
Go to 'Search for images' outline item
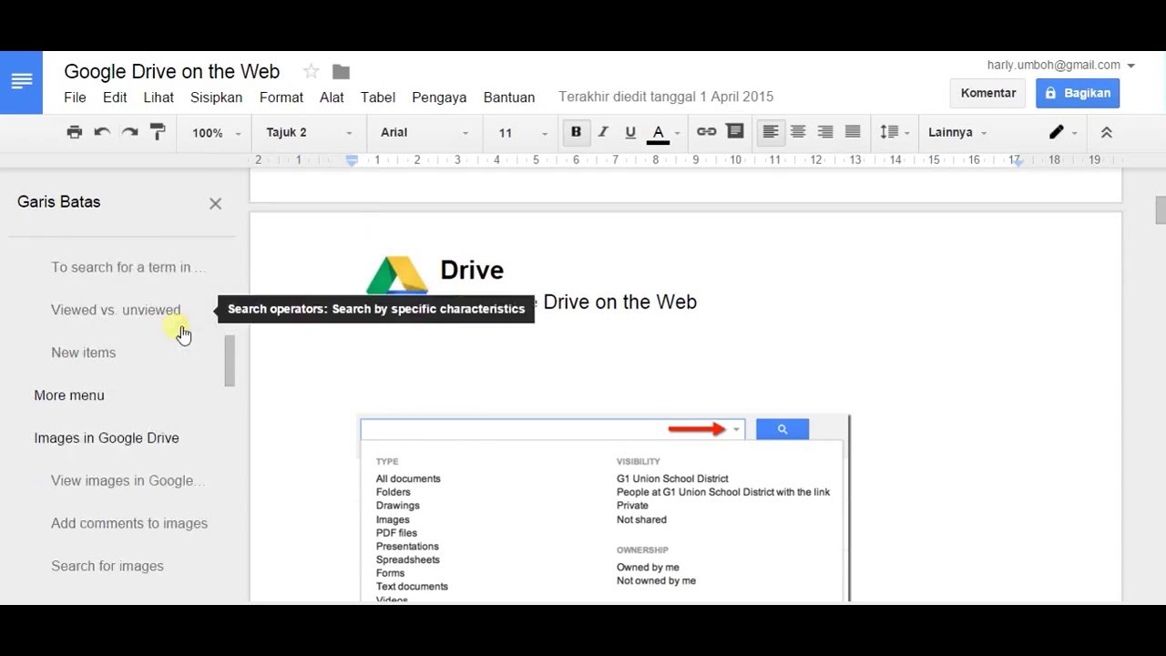point(107,566)
